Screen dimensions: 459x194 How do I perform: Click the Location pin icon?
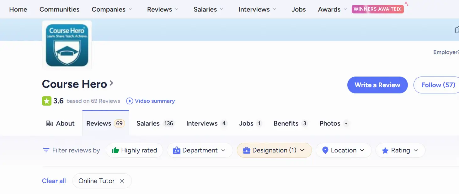click(x=325, y=150)
